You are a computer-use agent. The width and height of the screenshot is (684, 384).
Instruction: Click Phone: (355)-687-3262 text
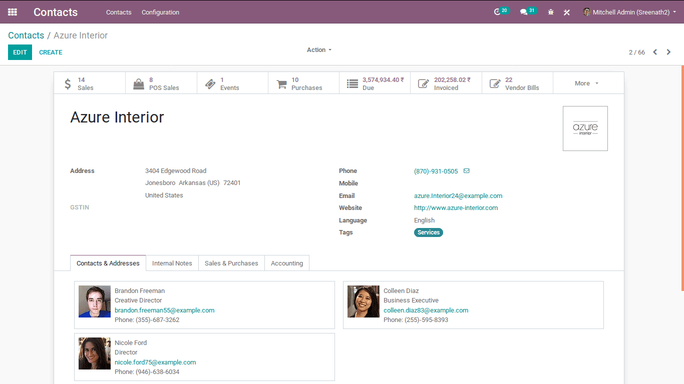click(x=147, y=320)
